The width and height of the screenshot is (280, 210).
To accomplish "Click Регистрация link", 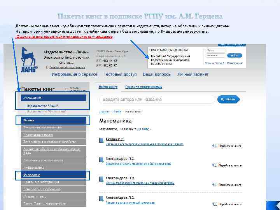I will point(234,63).
